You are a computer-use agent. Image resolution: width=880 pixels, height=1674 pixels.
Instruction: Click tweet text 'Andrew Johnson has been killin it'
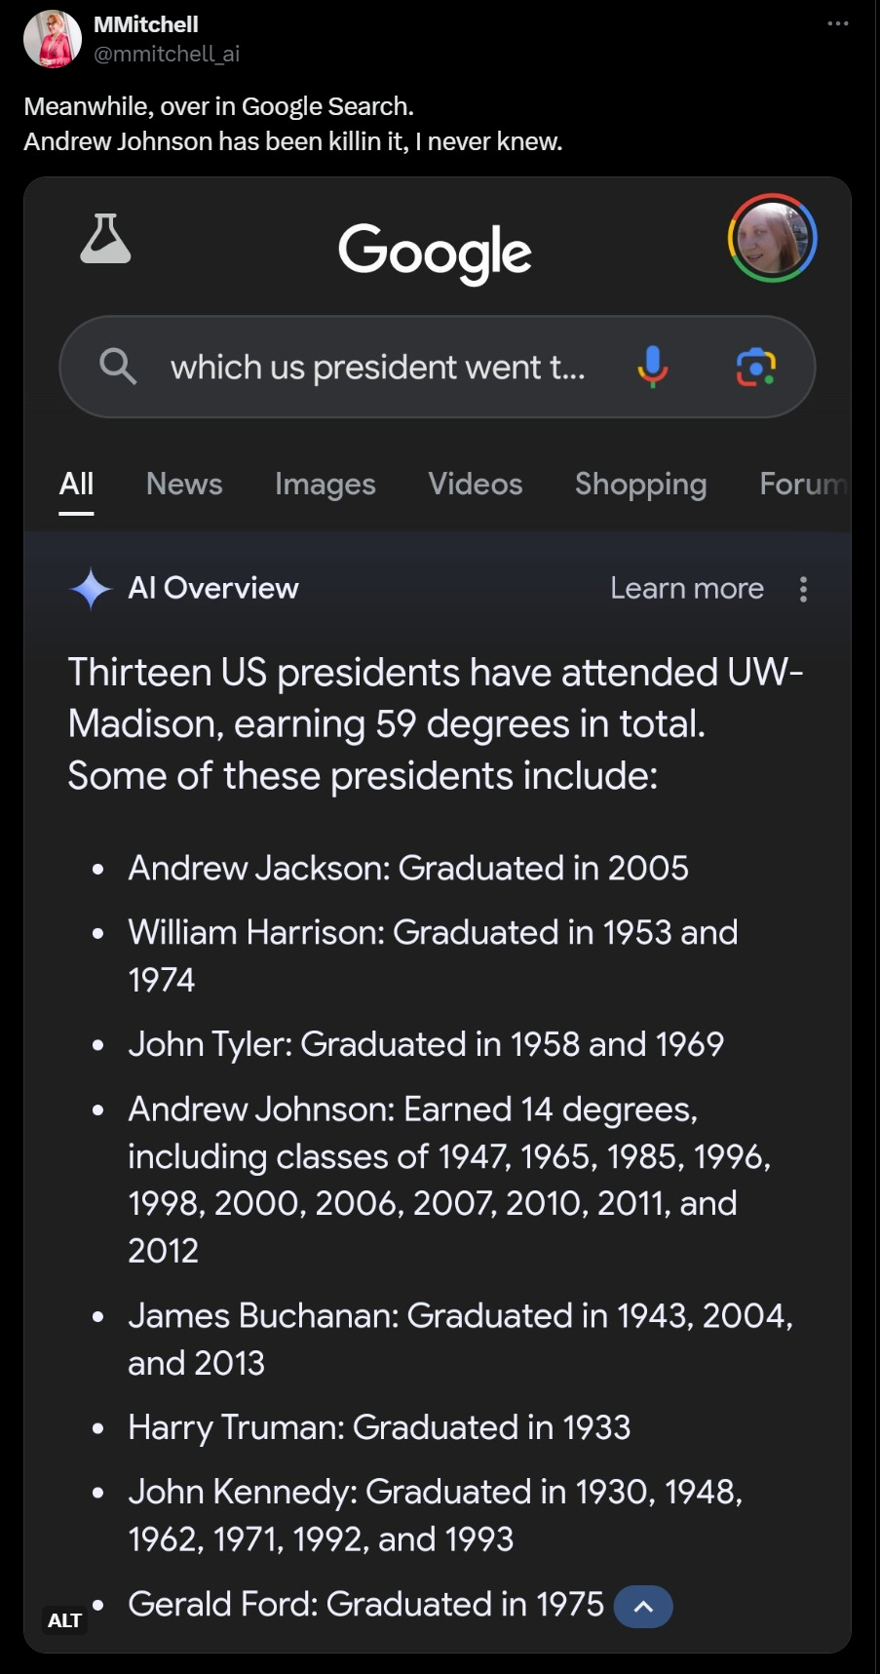click(214, 141)
